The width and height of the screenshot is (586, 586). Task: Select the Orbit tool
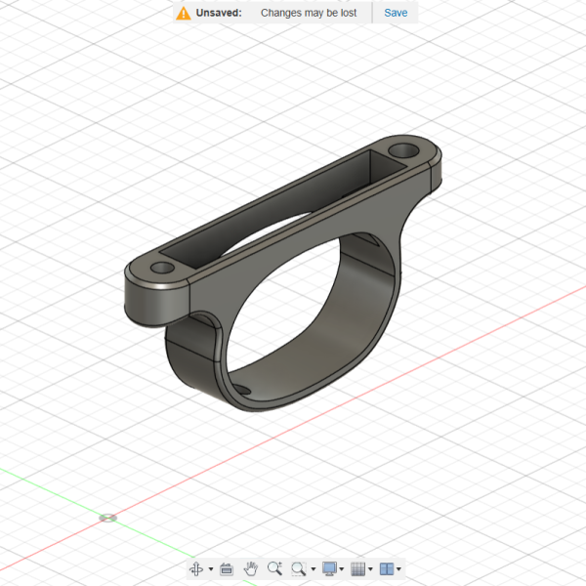pyautogui.click(x=195, y=568)
